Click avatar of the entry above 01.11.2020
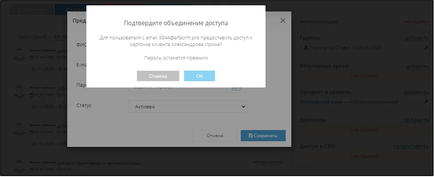The image size is (434, 177). coord(20,54)
